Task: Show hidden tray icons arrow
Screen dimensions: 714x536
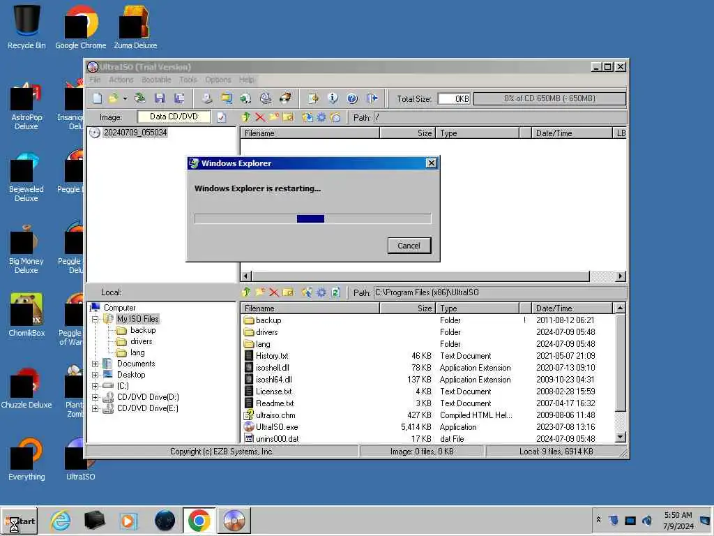Action: (599, 519)
